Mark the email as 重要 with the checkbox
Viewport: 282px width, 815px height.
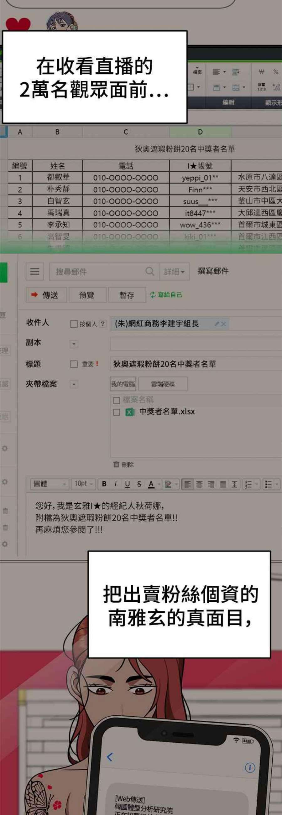74,364
